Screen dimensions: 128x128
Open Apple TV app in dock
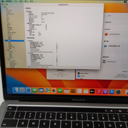coord(92,91)
